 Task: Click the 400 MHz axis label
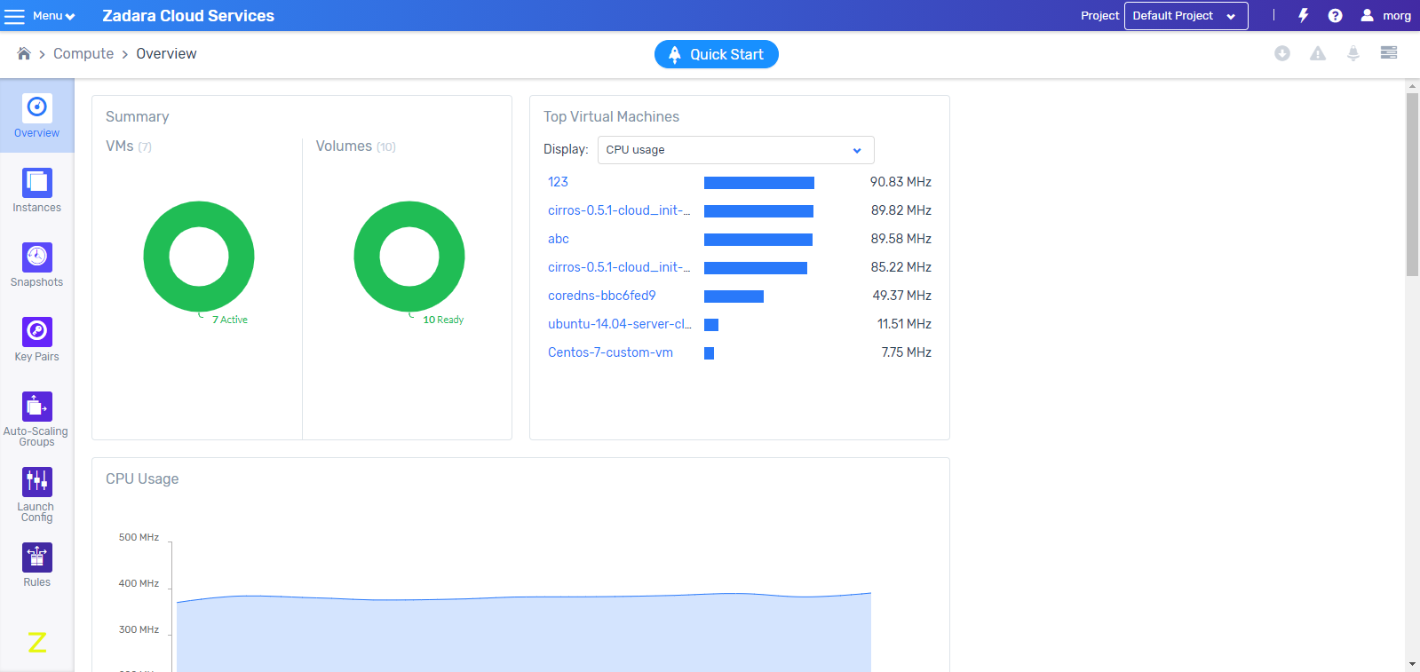pos(139,583)
